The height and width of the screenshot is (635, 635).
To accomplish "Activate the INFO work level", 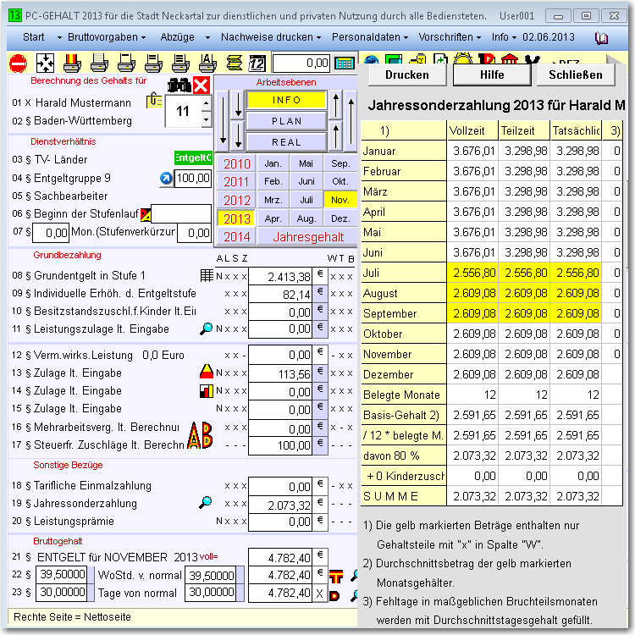I will (x=286, y=100).
